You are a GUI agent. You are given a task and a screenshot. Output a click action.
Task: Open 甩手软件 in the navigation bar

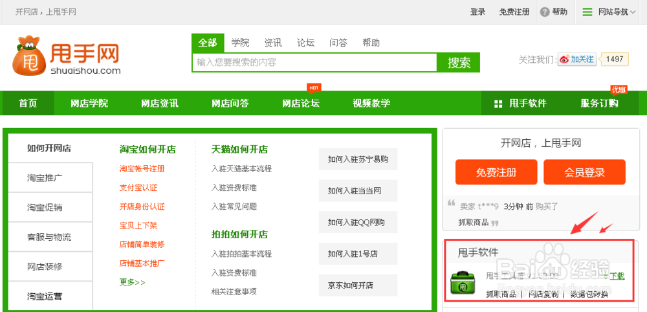coord(528,103)
